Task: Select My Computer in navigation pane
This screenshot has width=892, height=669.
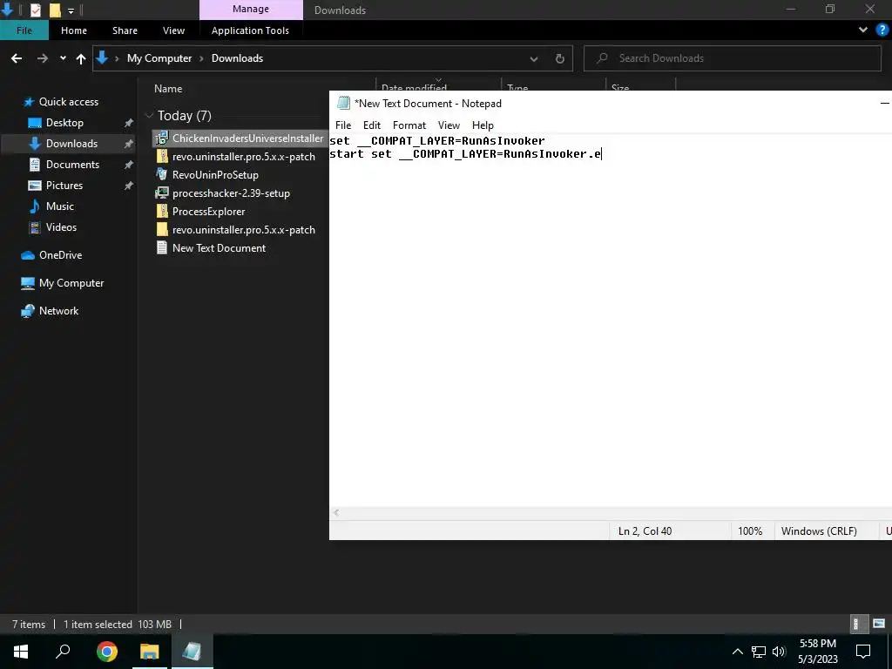Action: click(x=71, y=283)
